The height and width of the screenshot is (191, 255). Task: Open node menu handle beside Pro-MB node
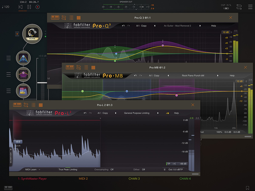click(8, 74)
